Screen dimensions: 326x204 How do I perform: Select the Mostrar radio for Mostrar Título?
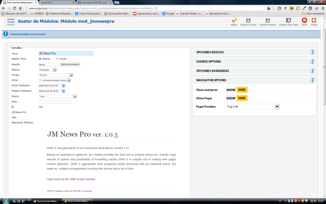pyautogui.click(x=40, y=59)
